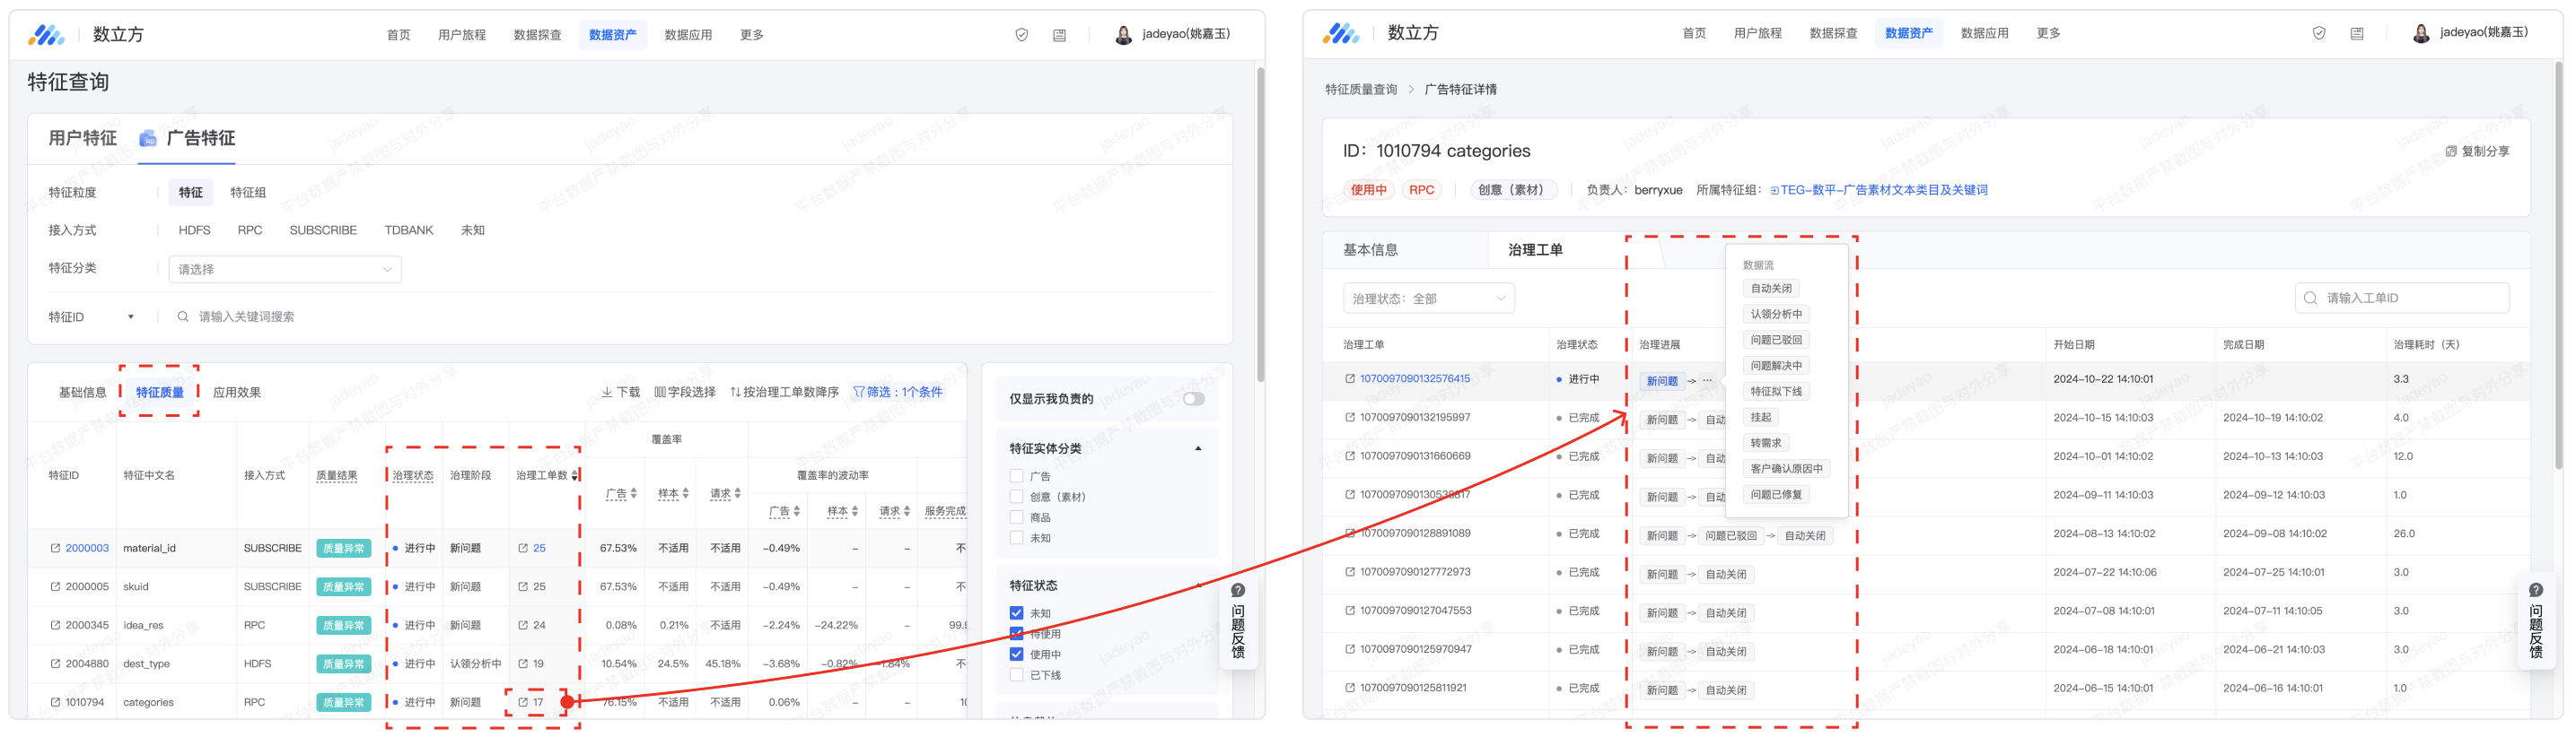The width and height of the screenshot is (2576, 737).
Task: Click the 字段选择 button
Action: click(x=685, y=393)
